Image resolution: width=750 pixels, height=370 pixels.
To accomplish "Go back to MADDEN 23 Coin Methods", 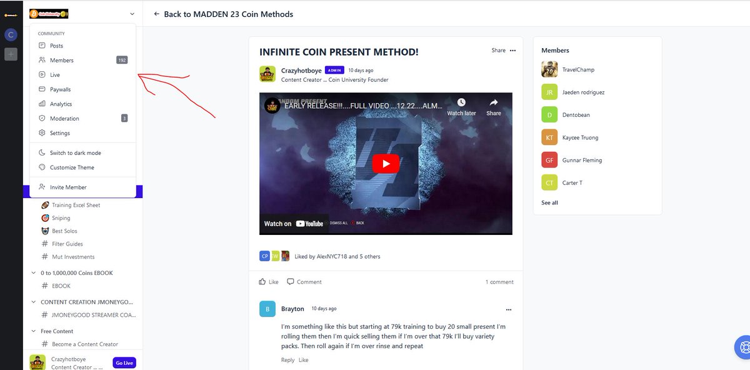I will point(223,14).
